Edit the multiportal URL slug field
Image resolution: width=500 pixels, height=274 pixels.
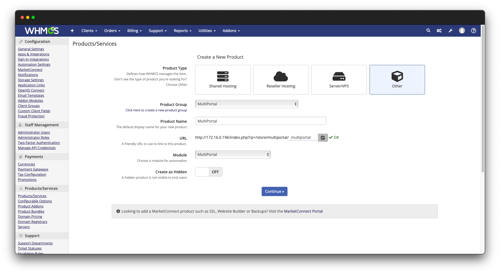click(303, 137)
